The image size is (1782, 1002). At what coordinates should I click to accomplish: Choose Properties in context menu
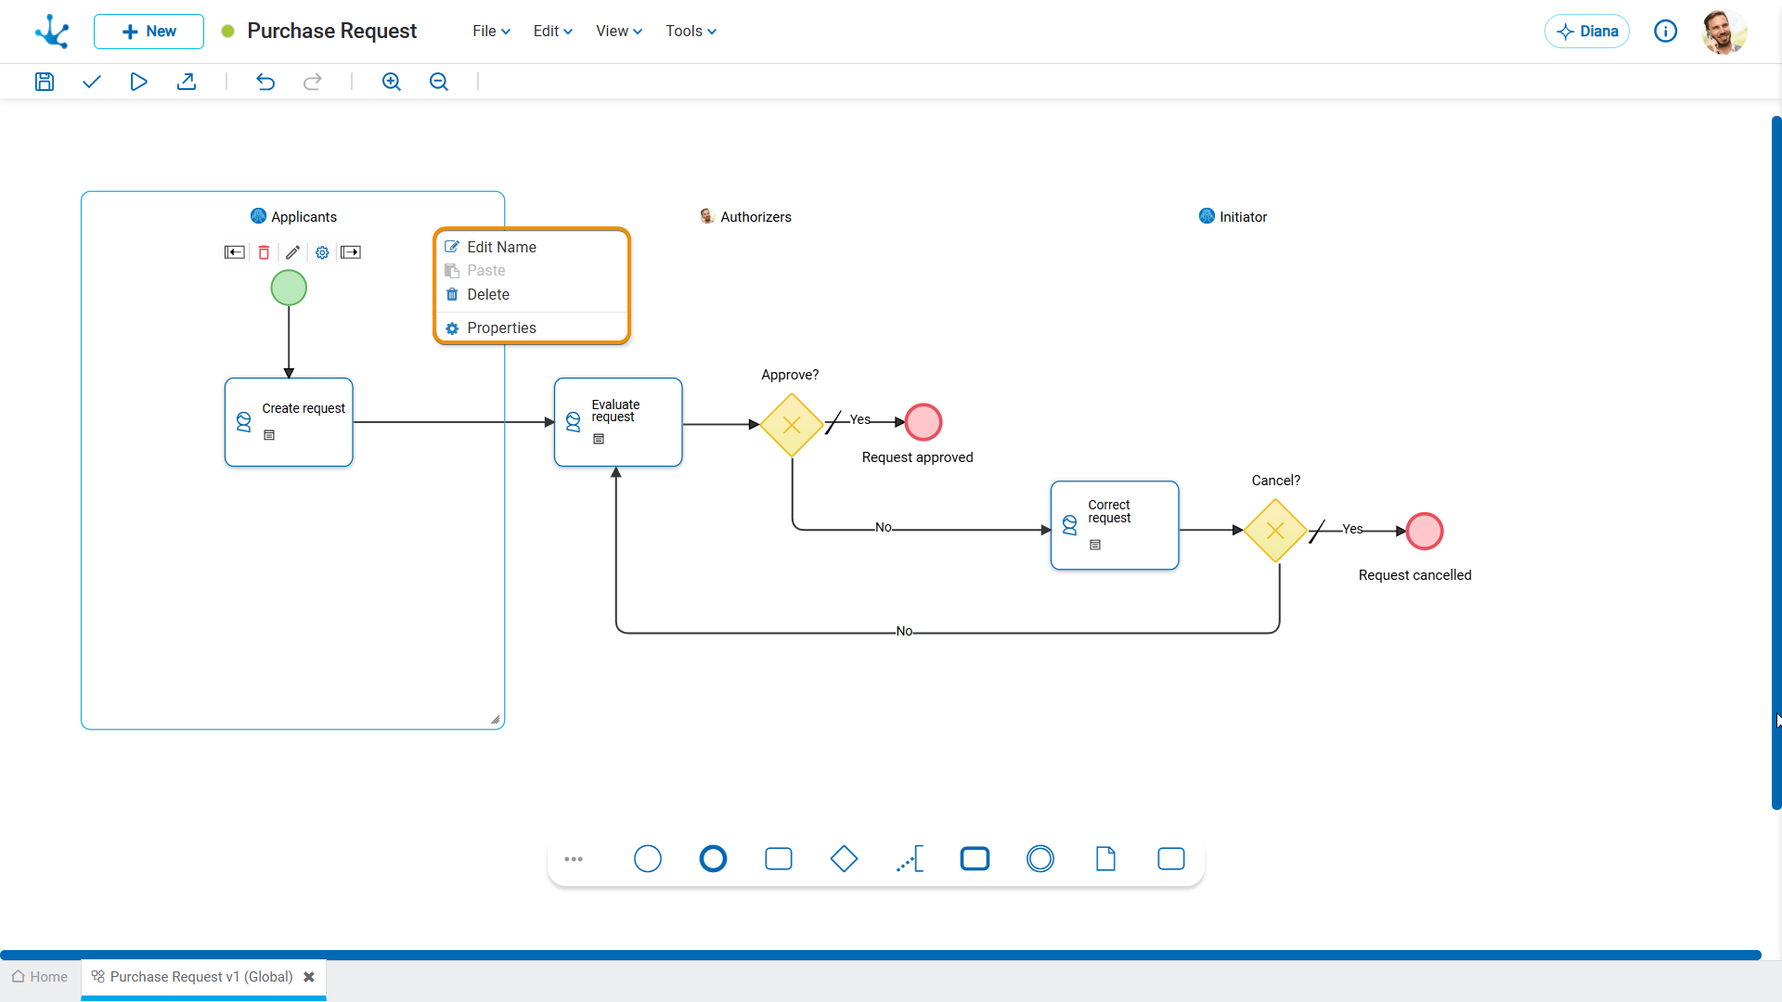tap(532, 328)
